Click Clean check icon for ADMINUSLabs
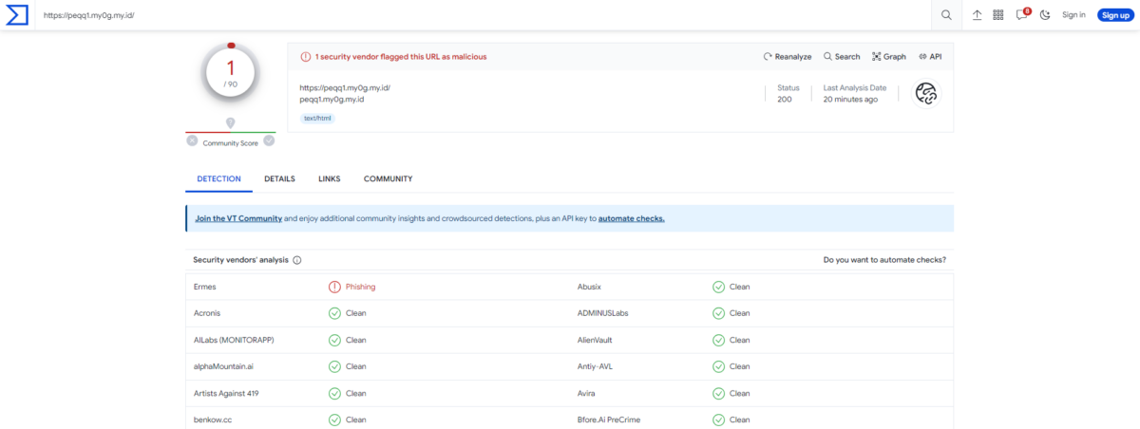 coord(718,313)
